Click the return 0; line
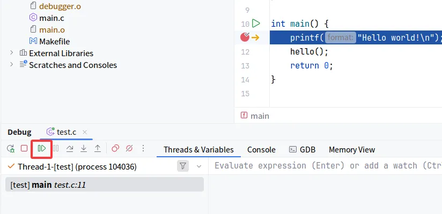442x214 pixels. click(312, 65)
